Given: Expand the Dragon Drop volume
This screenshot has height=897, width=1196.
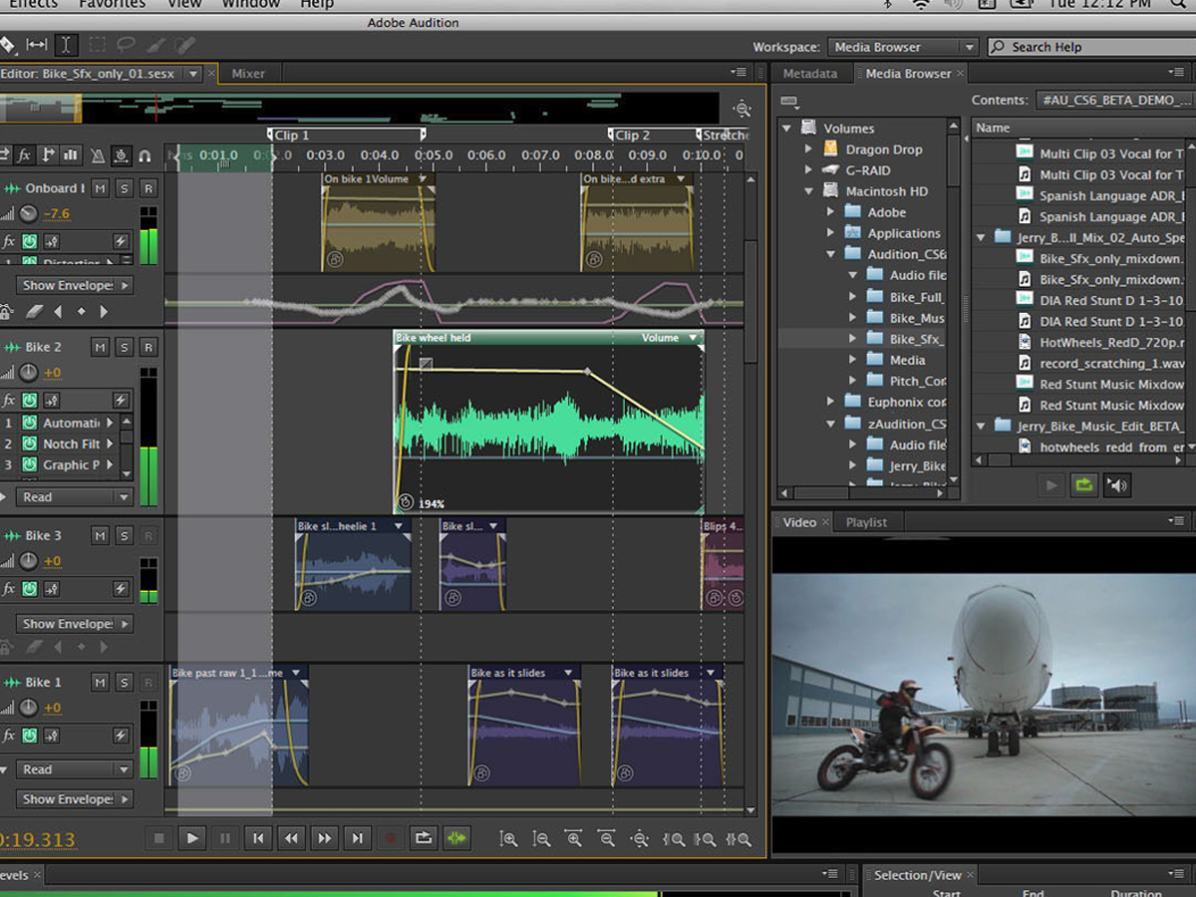Looking at the screenshot, I should [x=808, y=149].
